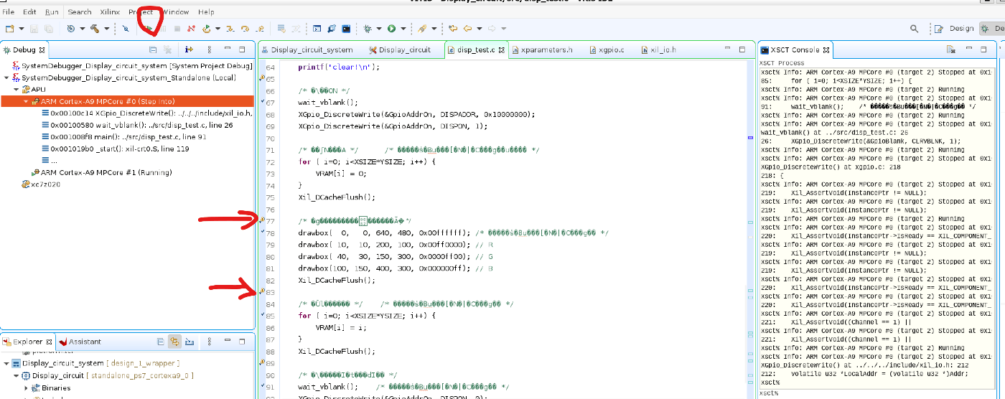This screenshot has height=399, width=1005.
Task: Click the XSCT Console launch icon
Action: pos(331,29)
